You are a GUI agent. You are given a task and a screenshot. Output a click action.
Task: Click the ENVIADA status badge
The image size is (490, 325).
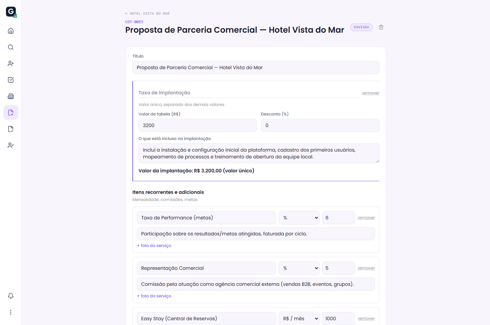(x=361, y=27)
